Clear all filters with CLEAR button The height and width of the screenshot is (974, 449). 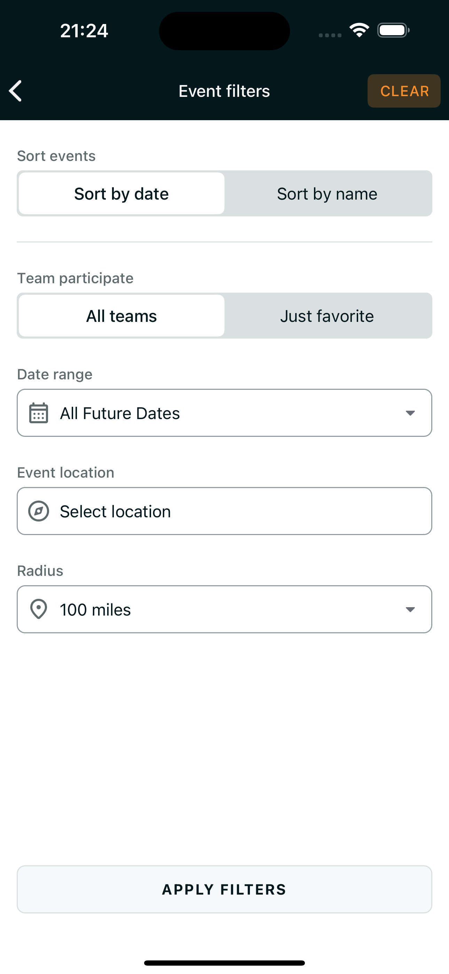tap(404, 91)
